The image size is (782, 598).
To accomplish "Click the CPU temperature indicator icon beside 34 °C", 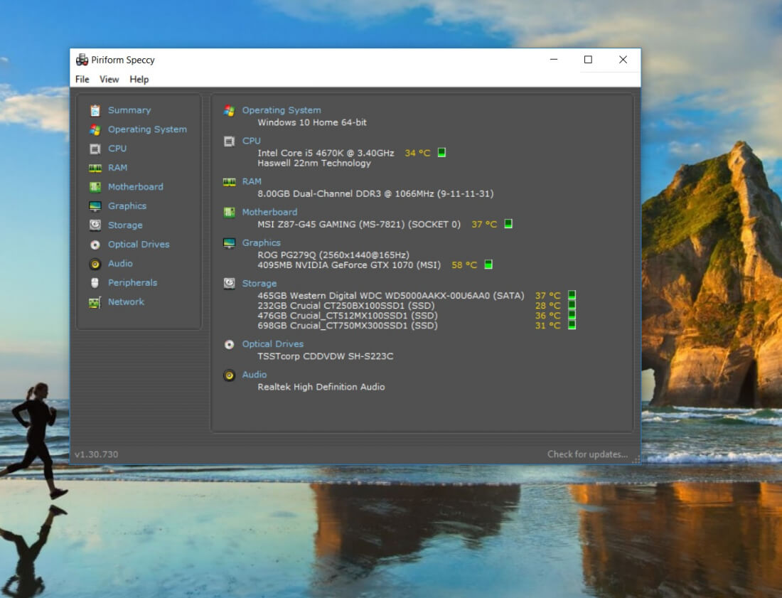I will [441, 153].
